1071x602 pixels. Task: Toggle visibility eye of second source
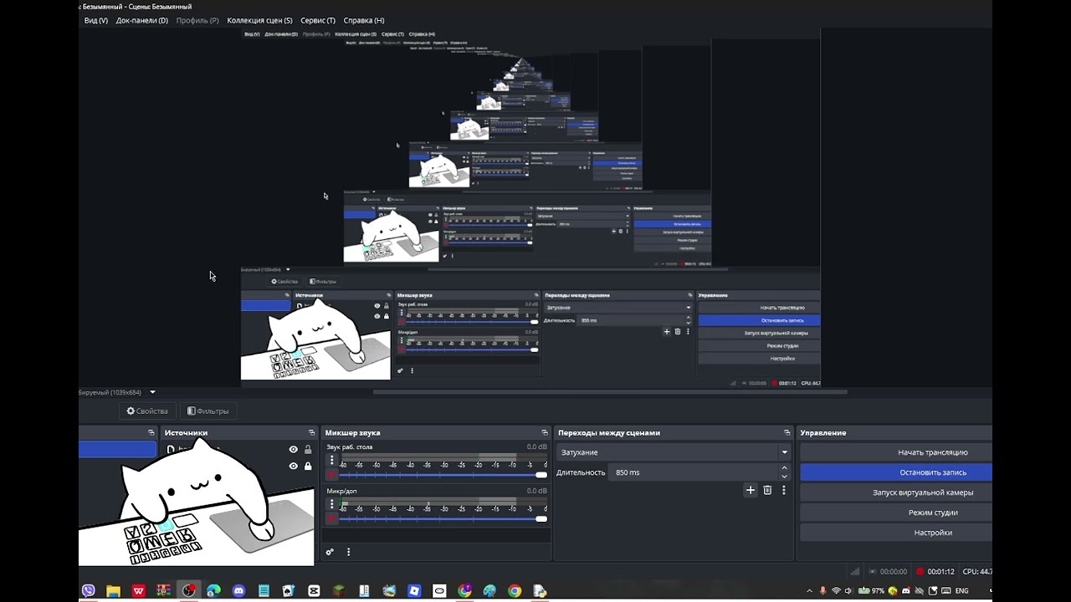[293, 466]
